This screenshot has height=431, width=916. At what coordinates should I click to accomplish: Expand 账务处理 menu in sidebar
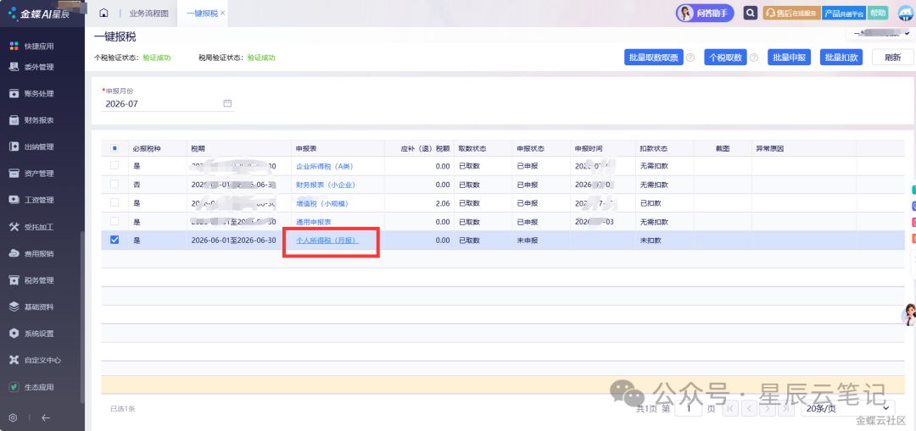[x=39, y=93]
